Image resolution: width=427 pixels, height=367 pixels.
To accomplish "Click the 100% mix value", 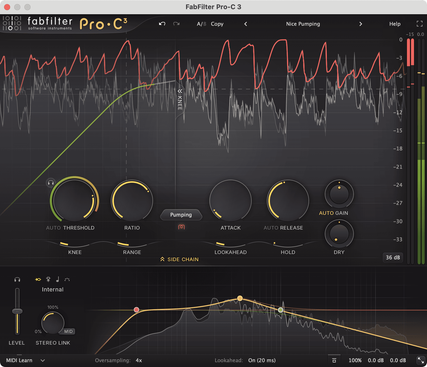I will (x=355, y=360).
